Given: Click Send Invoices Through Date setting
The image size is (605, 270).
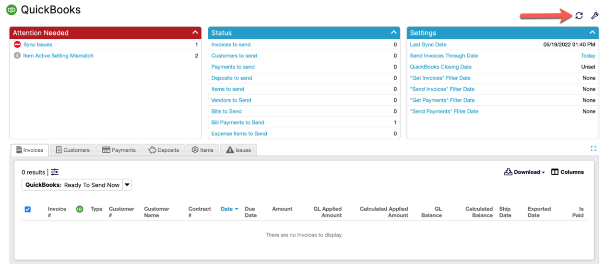Looking at the screenshot, I should coord(444,56).
